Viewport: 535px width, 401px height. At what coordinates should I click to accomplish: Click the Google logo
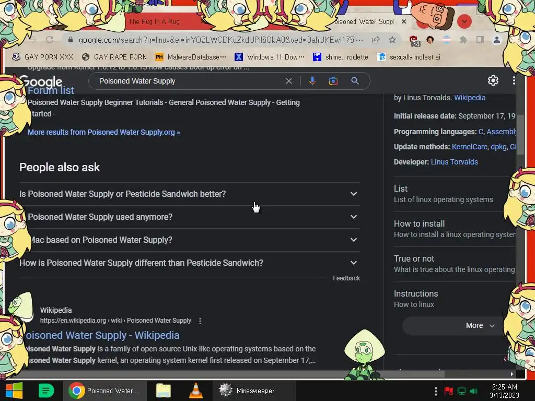pyautogui.click(x=41, y=82)
